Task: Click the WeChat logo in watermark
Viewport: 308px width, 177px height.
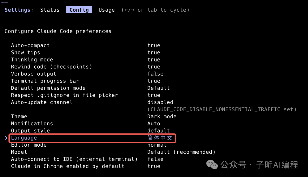Action: click(212, 164)
